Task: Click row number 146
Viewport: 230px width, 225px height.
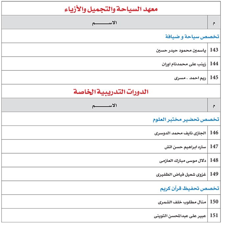Action: point(214,133)
